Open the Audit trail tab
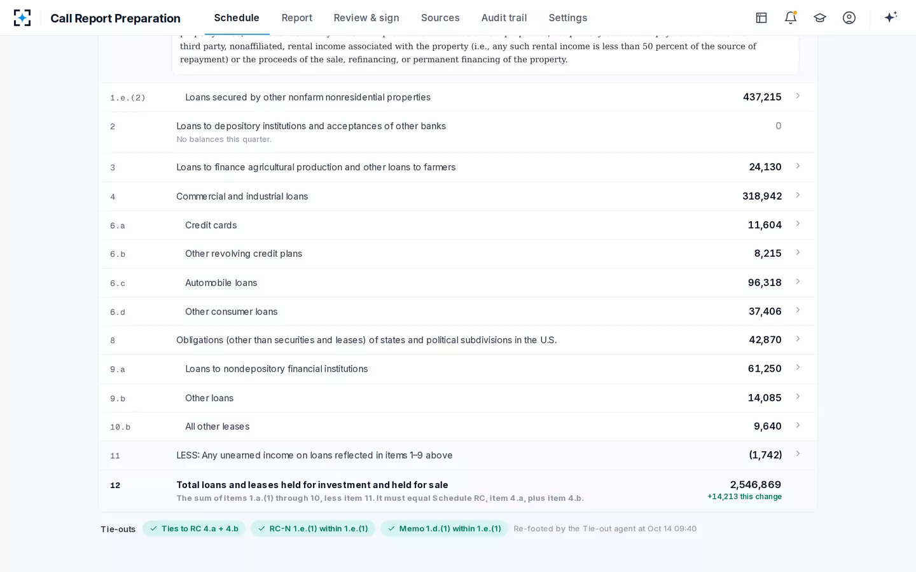 pyautogui.click(x=504, y=18)
